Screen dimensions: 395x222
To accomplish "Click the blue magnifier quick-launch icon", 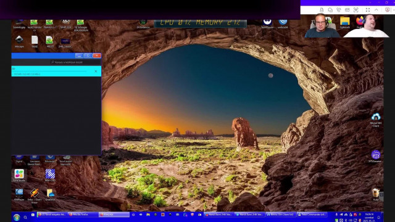I will 185,215.
